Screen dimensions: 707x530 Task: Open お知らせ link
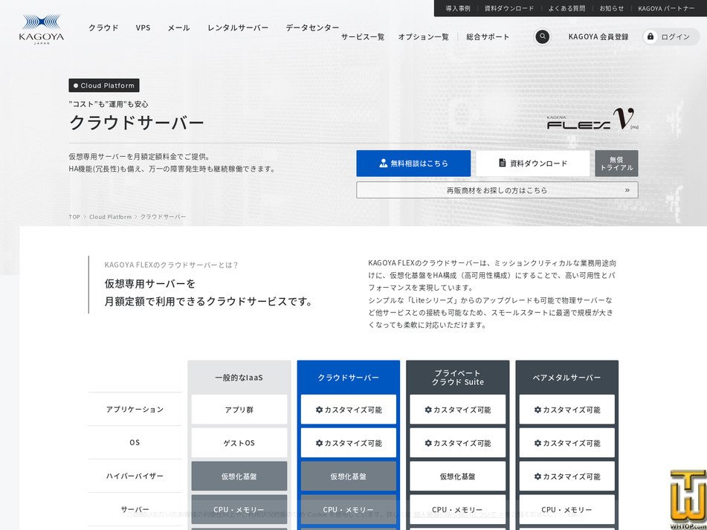[x=611, y=9]
